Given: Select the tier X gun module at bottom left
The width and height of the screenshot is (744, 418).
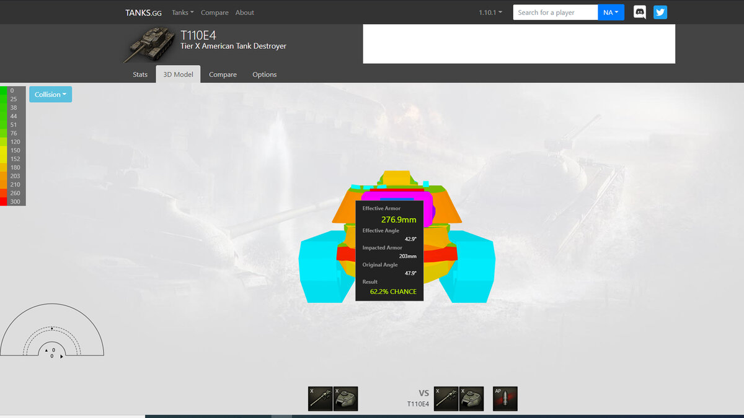Looking at the screenshot, I should point(320,399).
